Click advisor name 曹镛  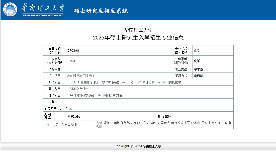click(100, 123)
